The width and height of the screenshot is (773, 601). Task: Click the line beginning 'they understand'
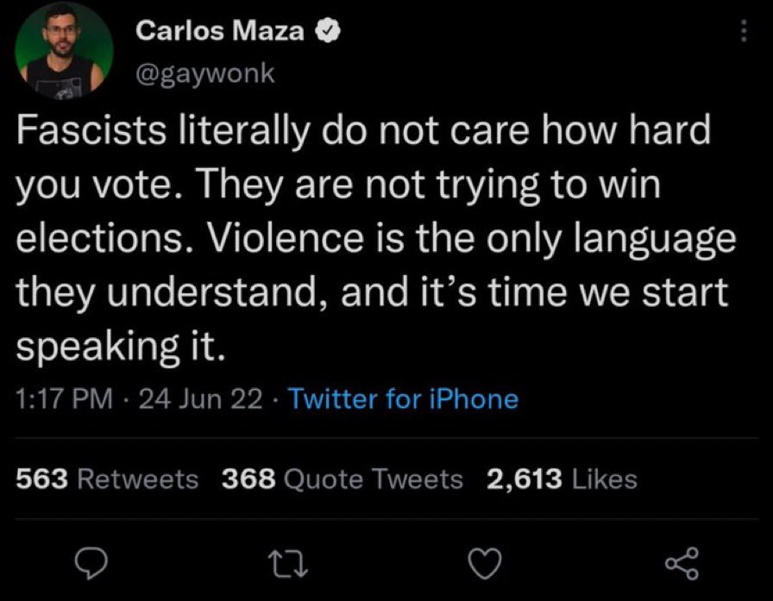click(372, 292)
